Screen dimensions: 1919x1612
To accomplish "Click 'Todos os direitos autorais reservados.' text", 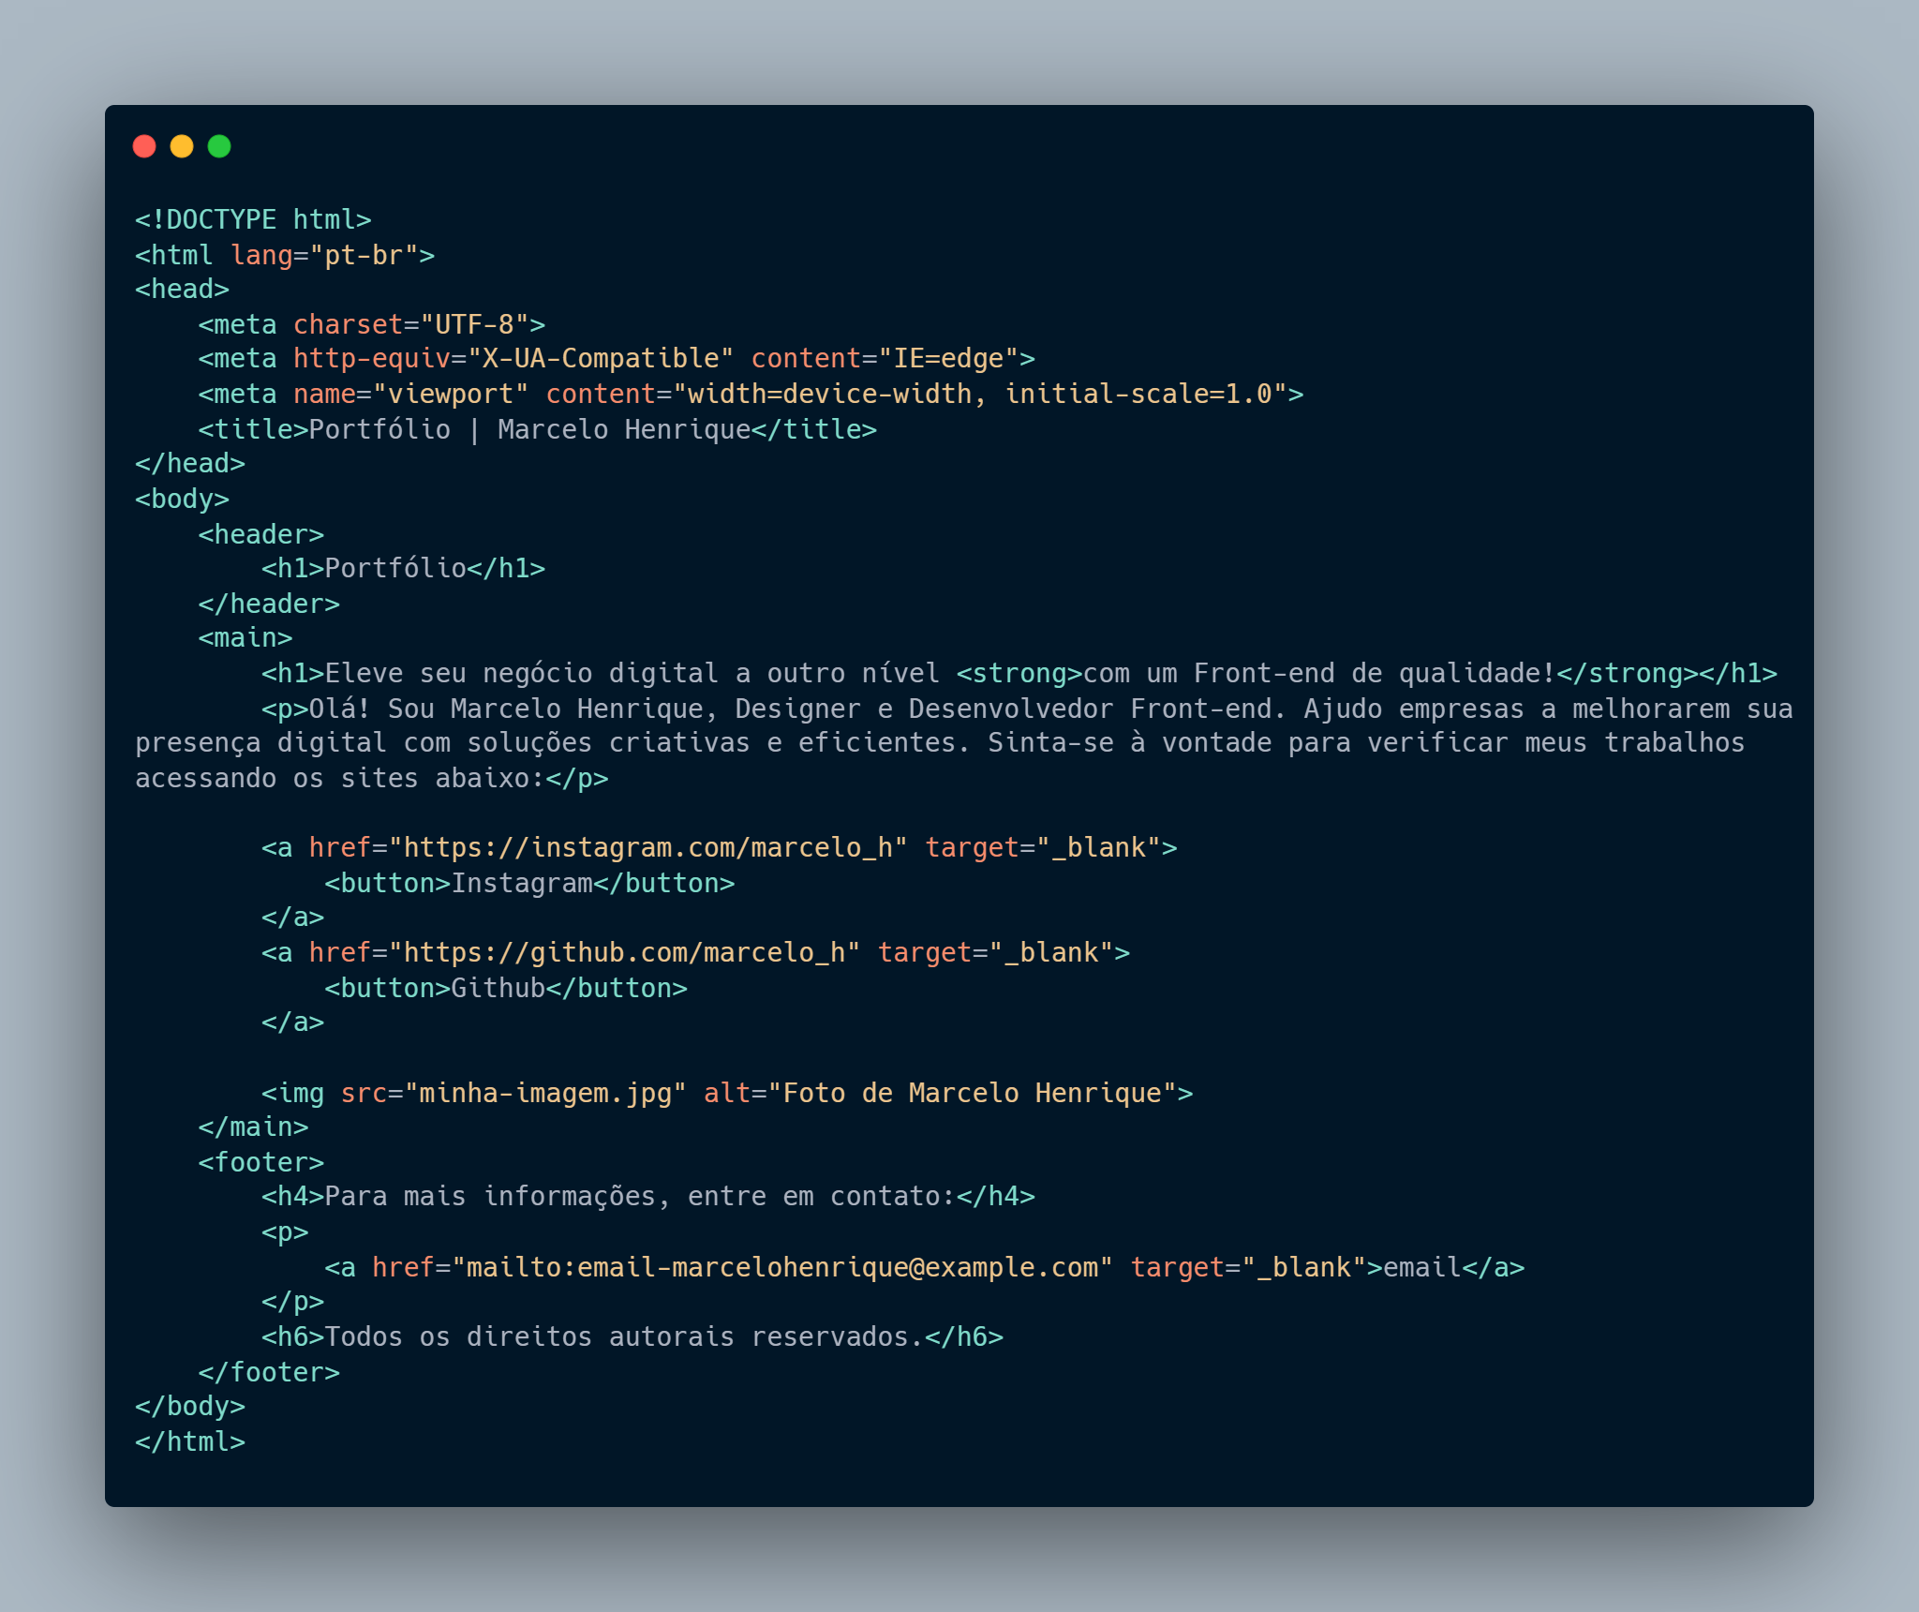I will [624, 1337].
